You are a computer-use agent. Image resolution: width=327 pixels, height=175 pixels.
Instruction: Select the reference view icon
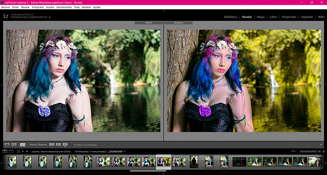click(x=14, y=145)
